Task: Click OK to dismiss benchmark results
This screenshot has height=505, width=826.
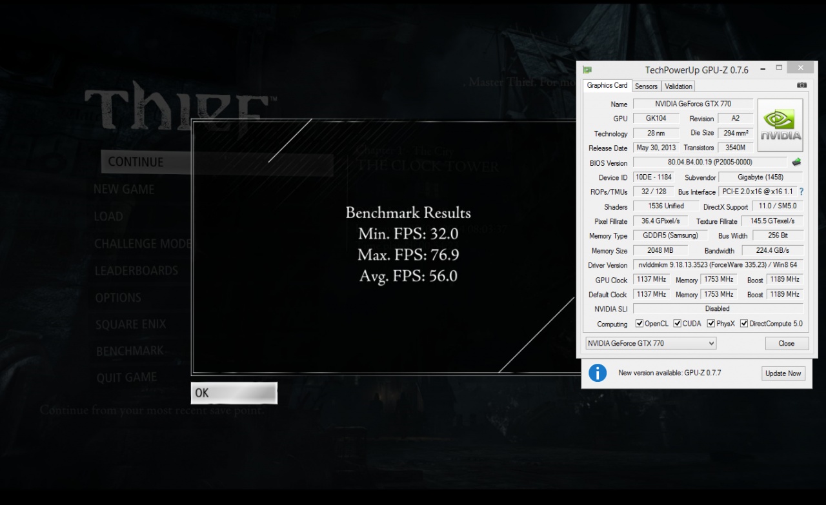Action: coord(234,393)
